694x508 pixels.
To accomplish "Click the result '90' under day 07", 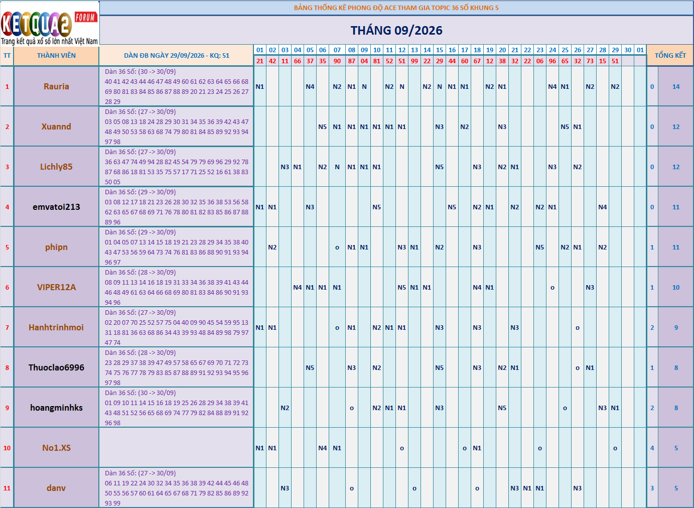I will 337,61.
